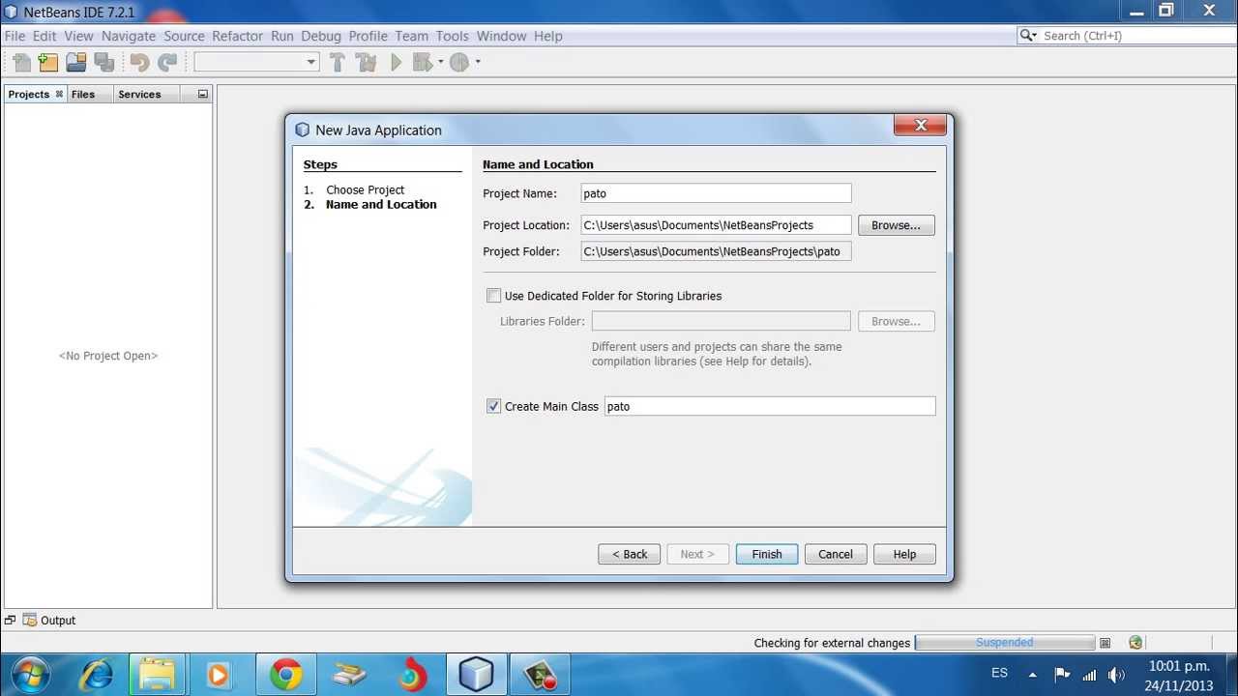
Task: Open the volume speaker tray icon
Action: click(1116, 675)
